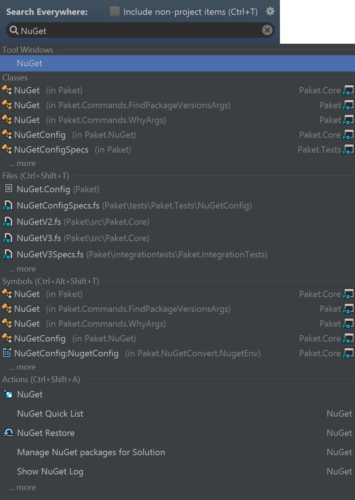Click FindPackageVersionsArgs NuGet icon under Symbols

pos(7,309)
